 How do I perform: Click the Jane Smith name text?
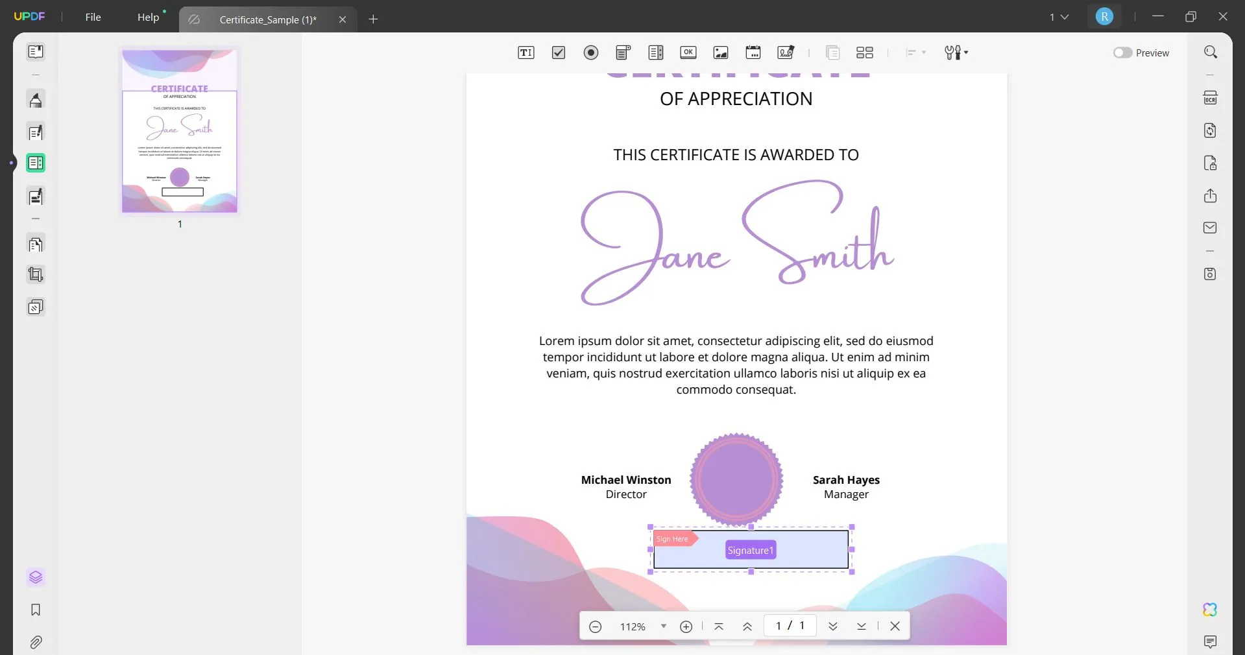pyautogui.click(x=738, y=242)
